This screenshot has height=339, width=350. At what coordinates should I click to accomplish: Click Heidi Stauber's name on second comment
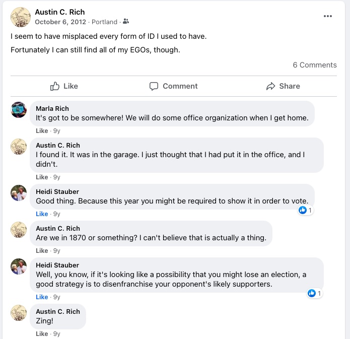[57, 265]
